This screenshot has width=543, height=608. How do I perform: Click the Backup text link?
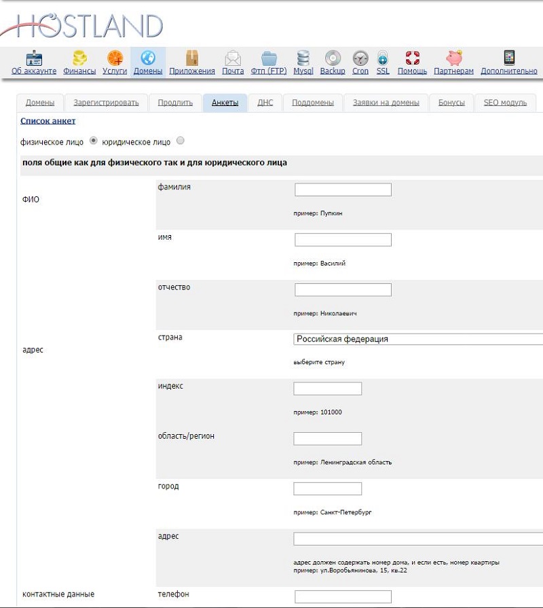(x=333, y=71)
